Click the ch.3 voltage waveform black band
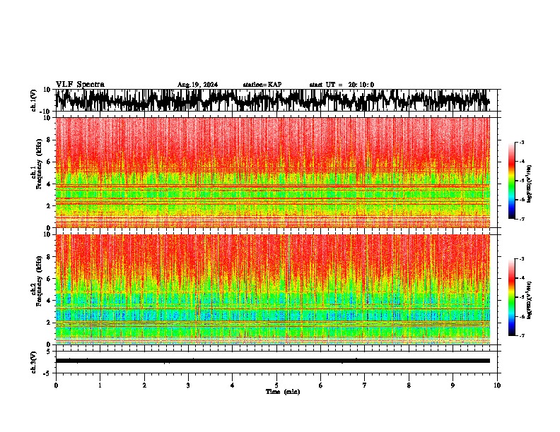The width and height of the screenshot is (560, 432). coord(273,361)
